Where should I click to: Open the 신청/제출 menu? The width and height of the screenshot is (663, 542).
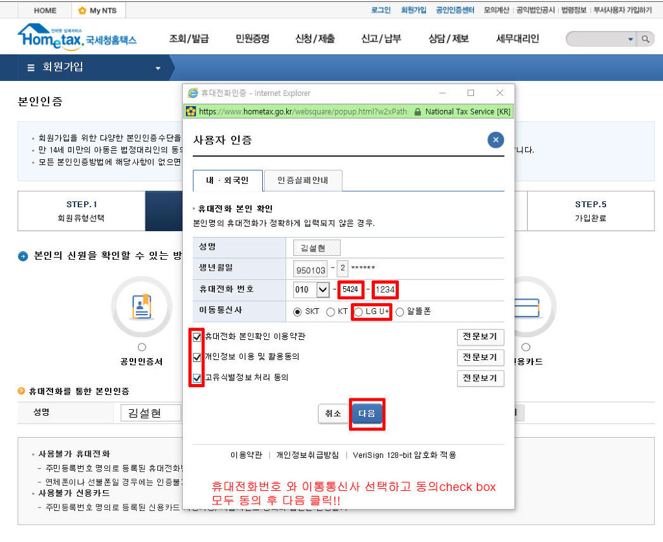pos(315,39)
